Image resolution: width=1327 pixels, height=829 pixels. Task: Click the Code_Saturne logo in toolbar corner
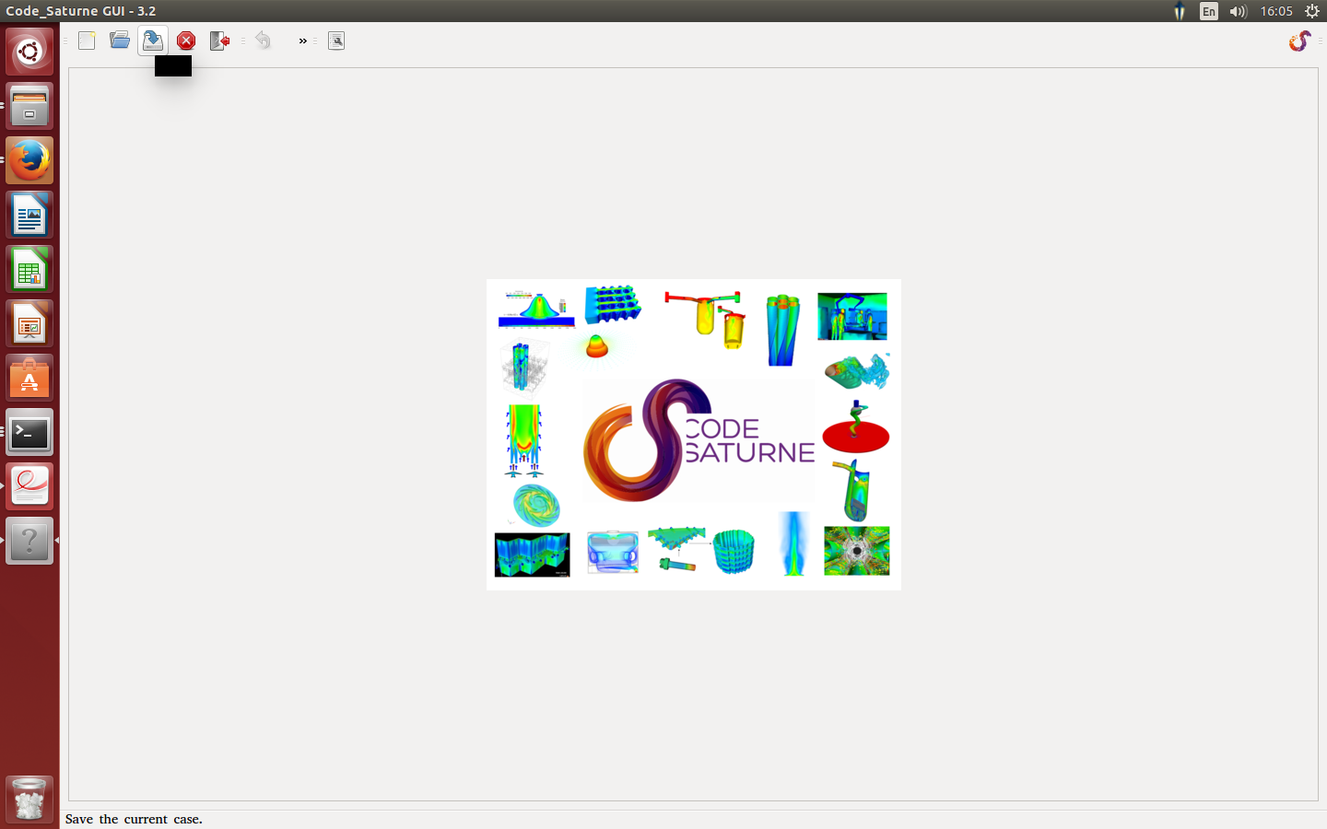pyautogui.click(x=1299, y=41)
